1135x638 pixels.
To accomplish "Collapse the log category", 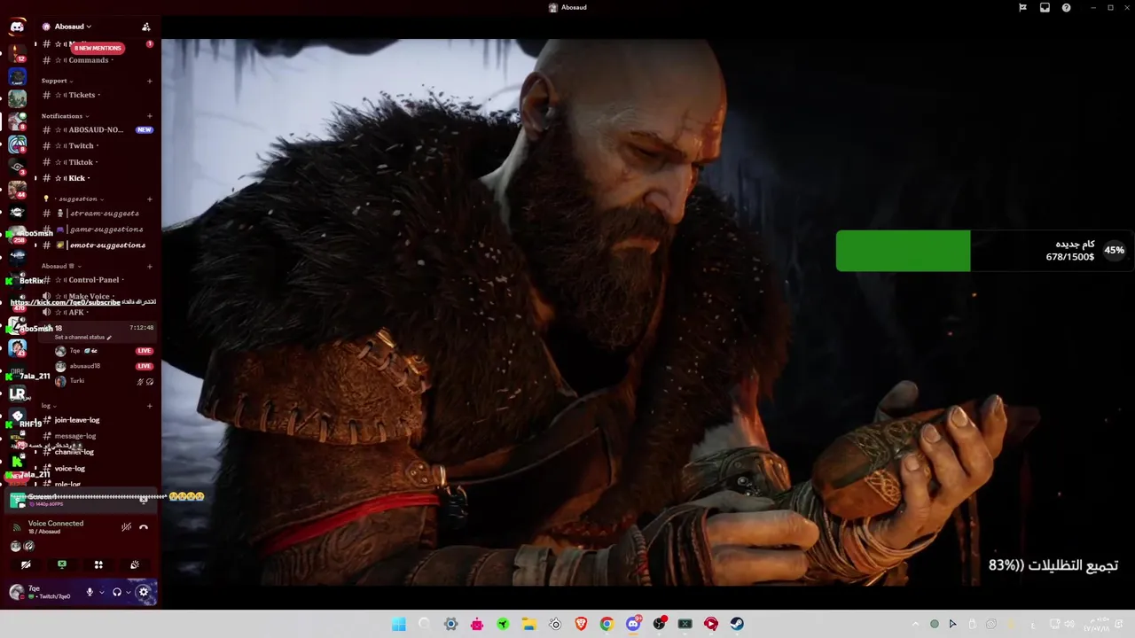I will tap(50, 406).
